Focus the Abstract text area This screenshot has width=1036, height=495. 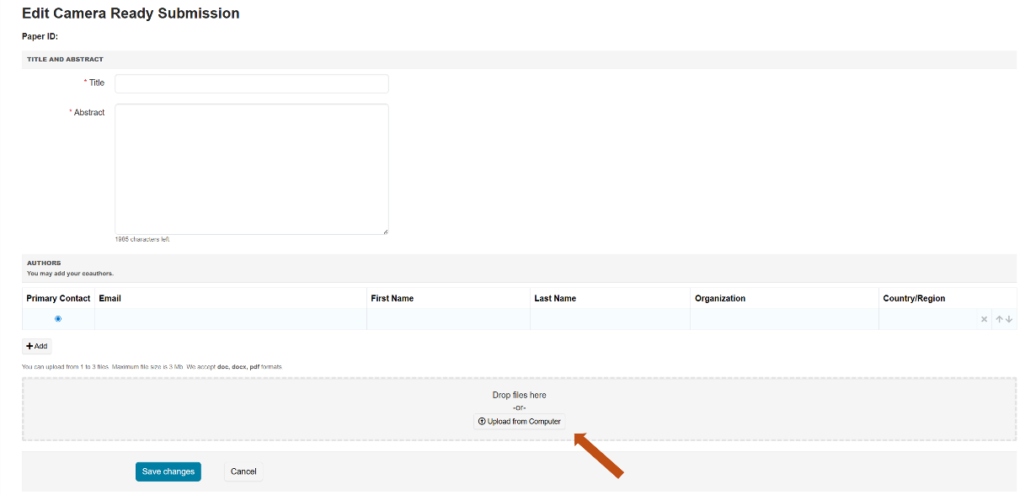[x=251, y=168]
